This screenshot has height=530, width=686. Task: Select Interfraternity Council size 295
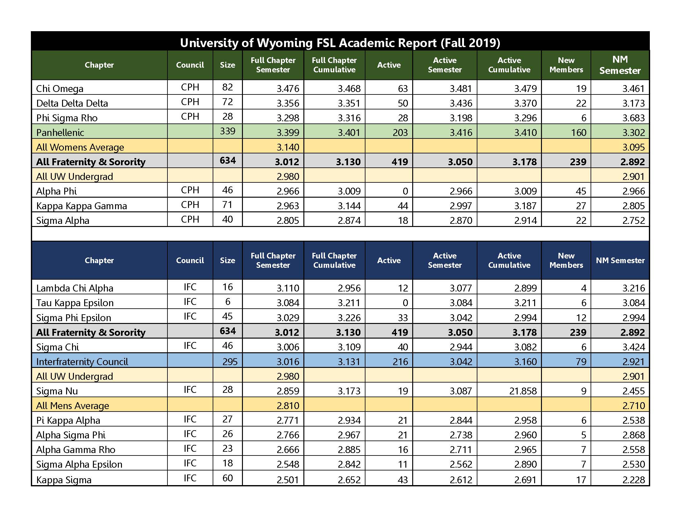(229, 361)
